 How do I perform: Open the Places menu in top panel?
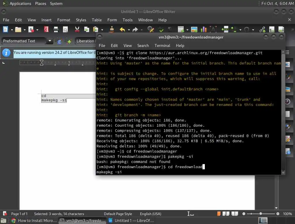[x=40, y=3]
